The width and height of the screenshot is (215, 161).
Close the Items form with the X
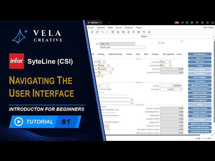(x=213, y=37)
